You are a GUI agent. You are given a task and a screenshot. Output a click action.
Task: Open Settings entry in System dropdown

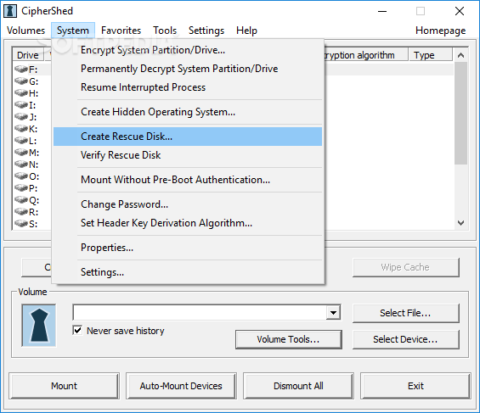[x=188, y=272]
